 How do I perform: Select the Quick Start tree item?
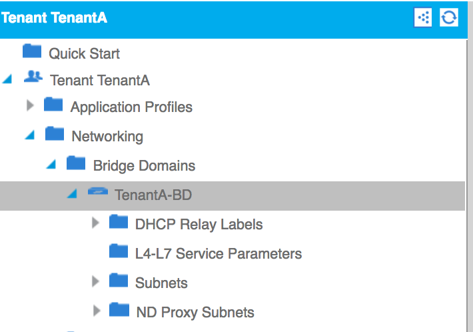click(x=84, y=53)
